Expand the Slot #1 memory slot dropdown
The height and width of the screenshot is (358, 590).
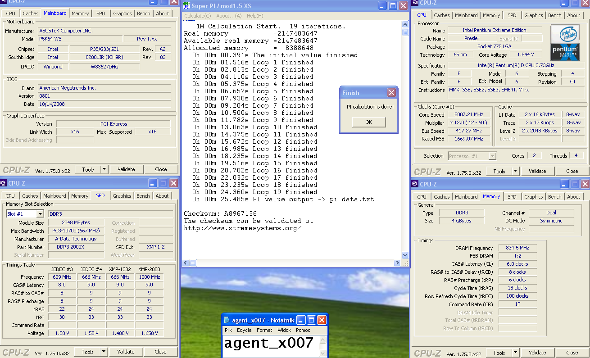[40, 214]
